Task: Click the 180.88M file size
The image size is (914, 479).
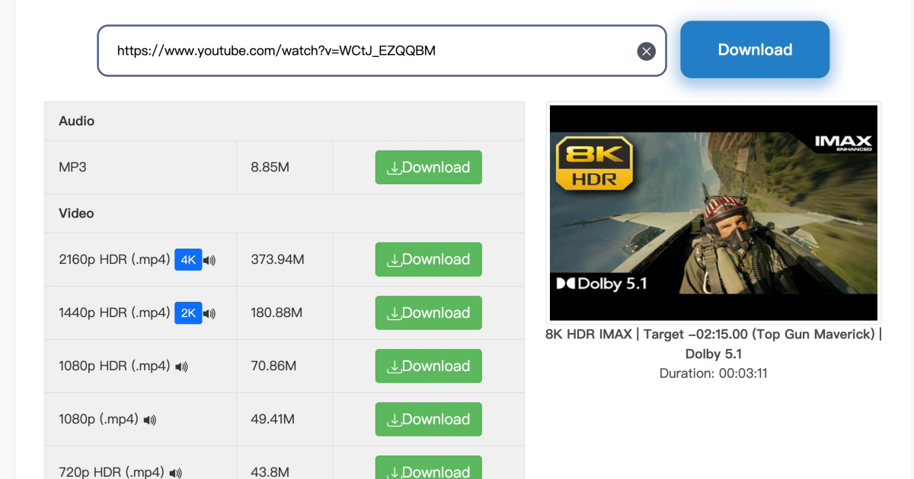Action: [276, 312]
